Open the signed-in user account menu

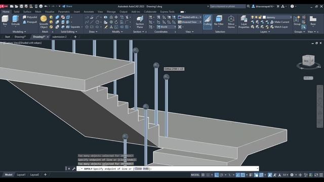click(x=263, y=7)
